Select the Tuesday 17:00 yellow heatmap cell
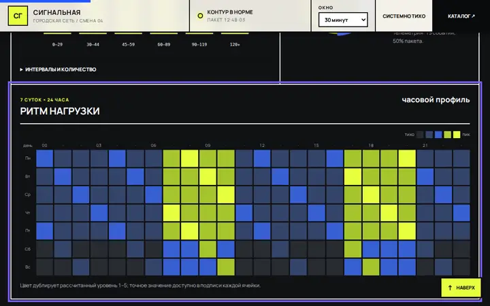 [353, 176]
